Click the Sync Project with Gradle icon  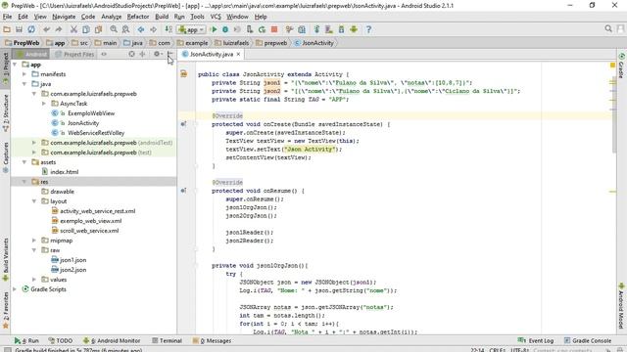click(316, 29)
